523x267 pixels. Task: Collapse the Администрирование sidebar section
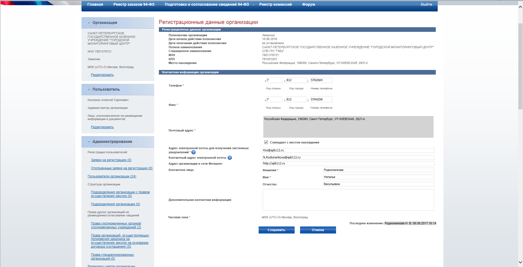pyautogui.click(x=89, y=142)
